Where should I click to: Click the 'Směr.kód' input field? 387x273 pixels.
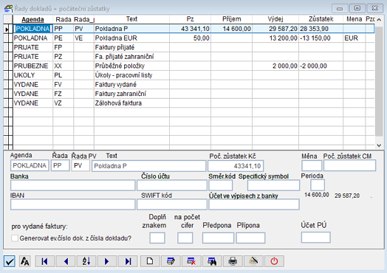[x=220, y=185]
